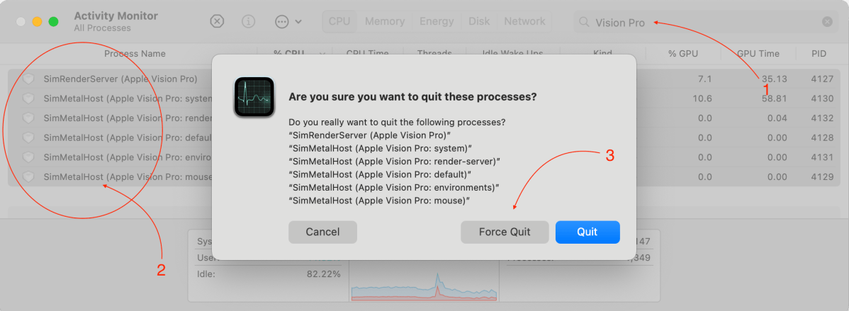
Task: Confirm with the blue Quit button
Action: point(587,232)
